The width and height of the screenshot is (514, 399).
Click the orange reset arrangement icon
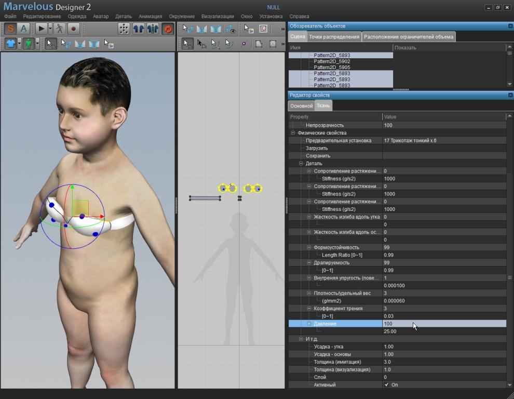pos(168,29)
